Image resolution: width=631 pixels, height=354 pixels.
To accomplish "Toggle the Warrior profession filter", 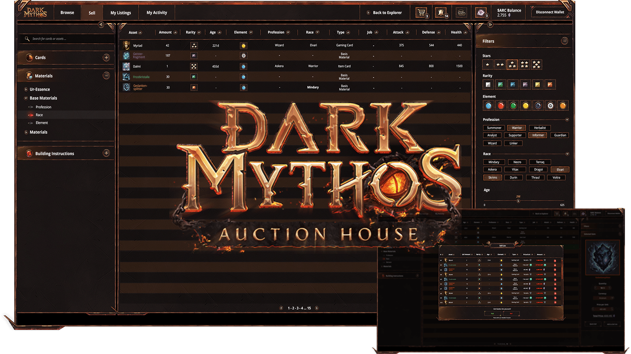I will [x=517, y=128].
